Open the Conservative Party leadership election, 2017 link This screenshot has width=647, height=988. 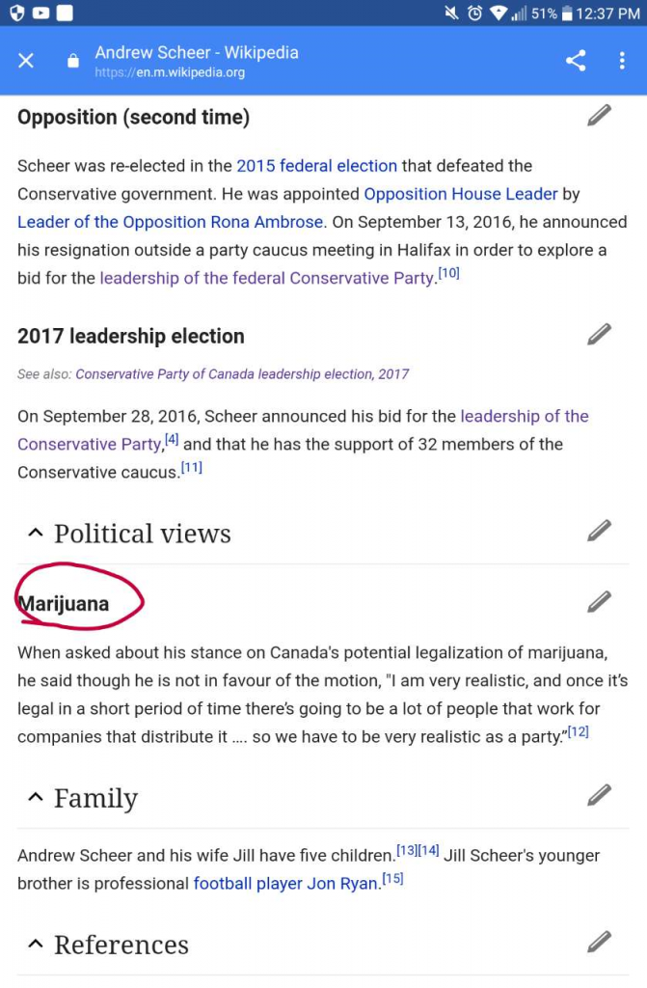[242, 374]
